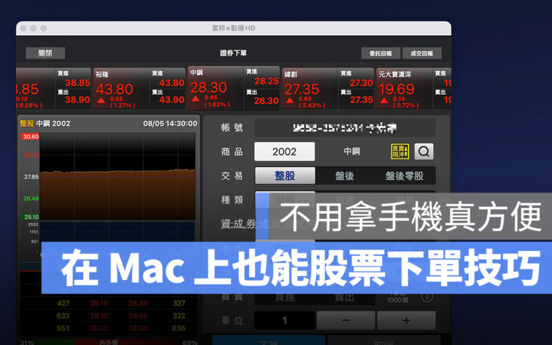
Task: Decrease unit with minus button
Action: pos(346,320)
